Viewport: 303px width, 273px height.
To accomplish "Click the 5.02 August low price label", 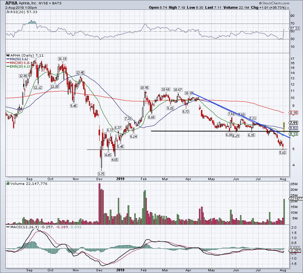I will (282, 152).
